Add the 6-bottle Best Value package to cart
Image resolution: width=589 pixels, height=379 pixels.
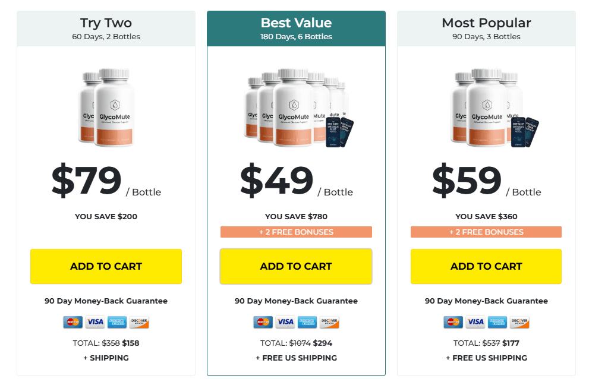296,266
